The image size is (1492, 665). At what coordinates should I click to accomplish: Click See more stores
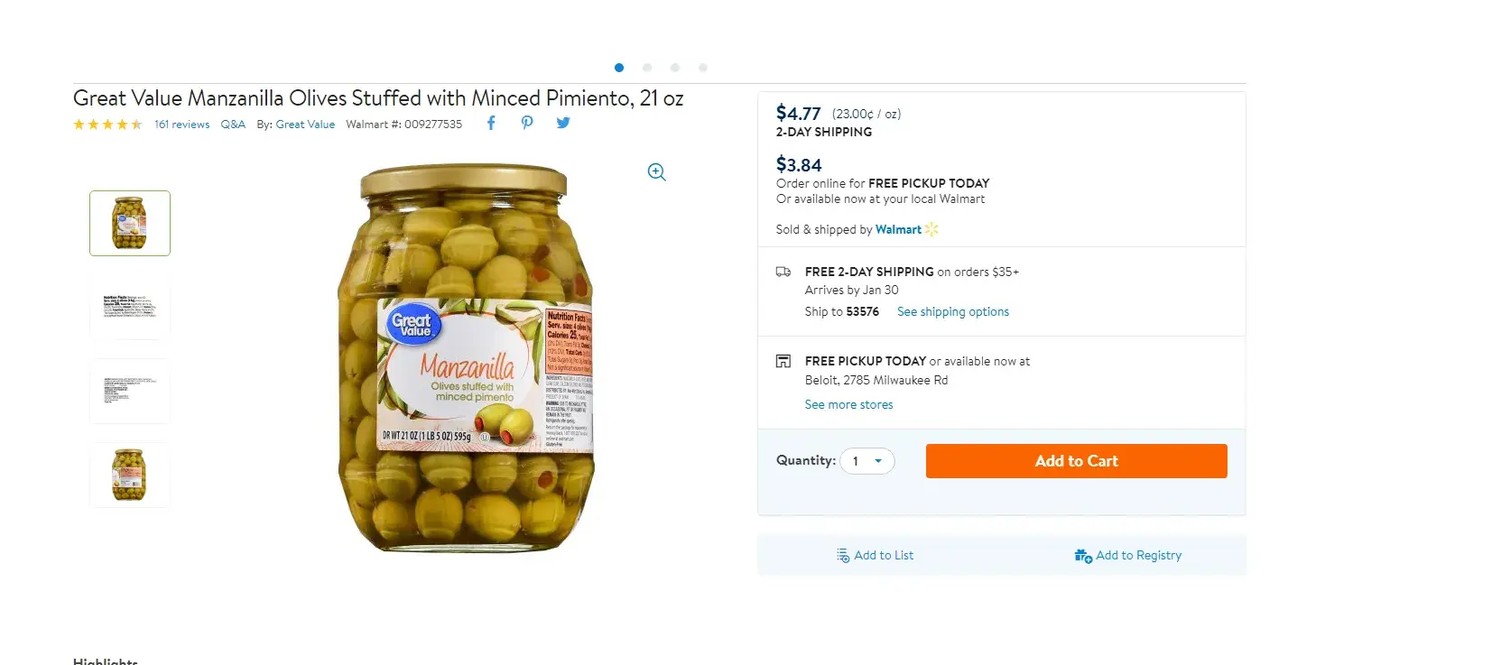coord(848,405)
